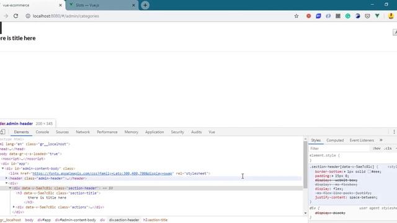Open the dark blue globe extension icon

pos(358,16)
